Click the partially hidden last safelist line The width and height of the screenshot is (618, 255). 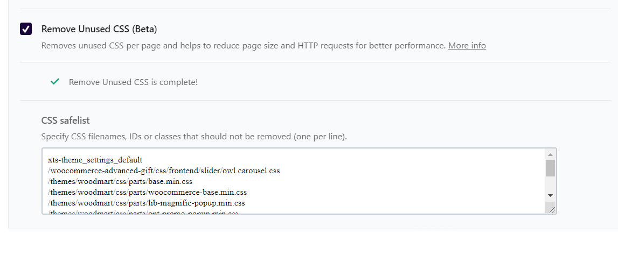click(x=143, y=212)
